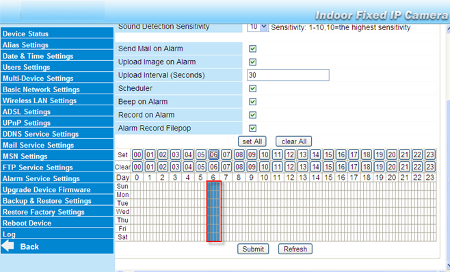The height and width of the screenshot is (272, 450).
Task: Click the Back arrow icon
Action: (8, 246)
